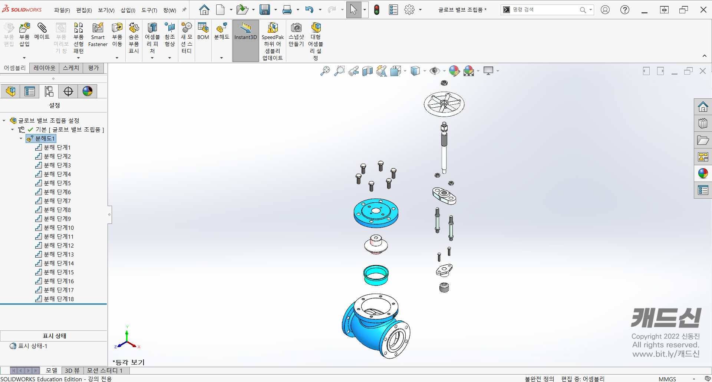
Task: Open the 모션 스터디 1 tab
Action: (x=105, y=370)
